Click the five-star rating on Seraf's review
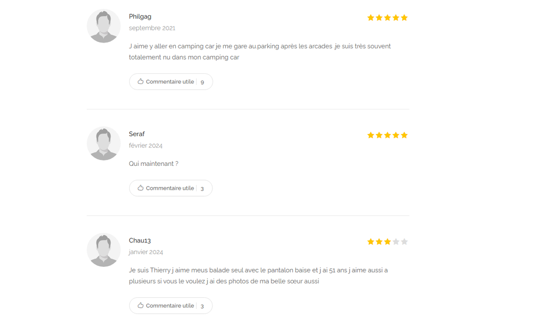Image resolution: width=544 pixels, height=319 pixels. coord(387,135)
